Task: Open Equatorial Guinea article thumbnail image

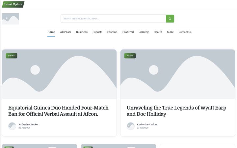Action: tap(59, 74)
